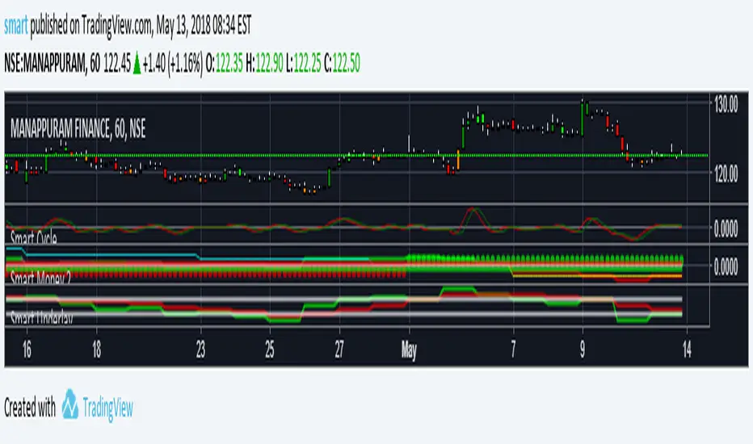
Task: Click the Smart Cycle 0.0000 axis value
Action: [726, 228]
